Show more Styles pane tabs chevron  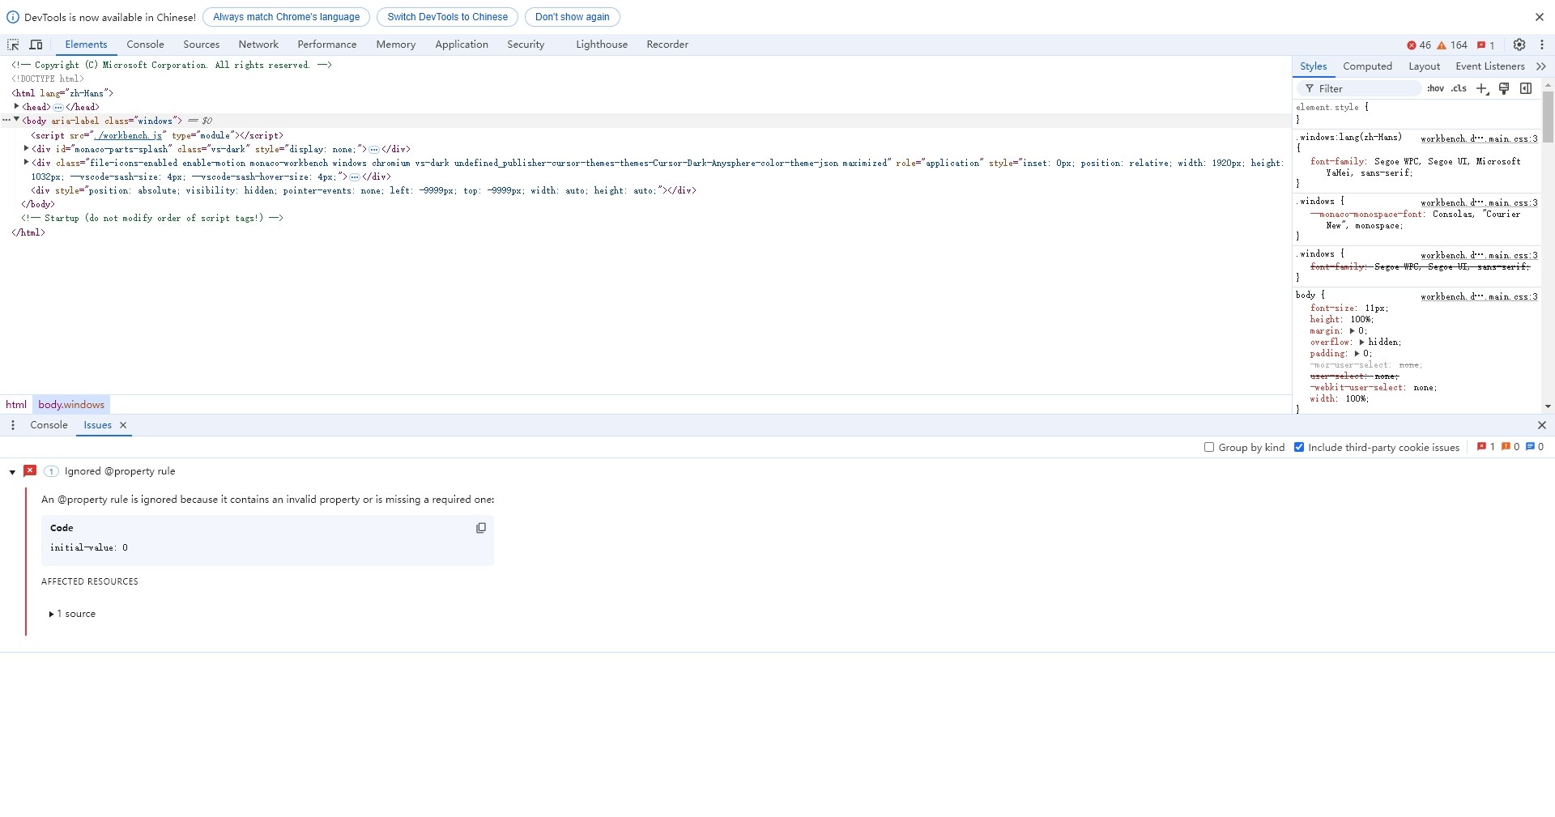(1541, 66)
